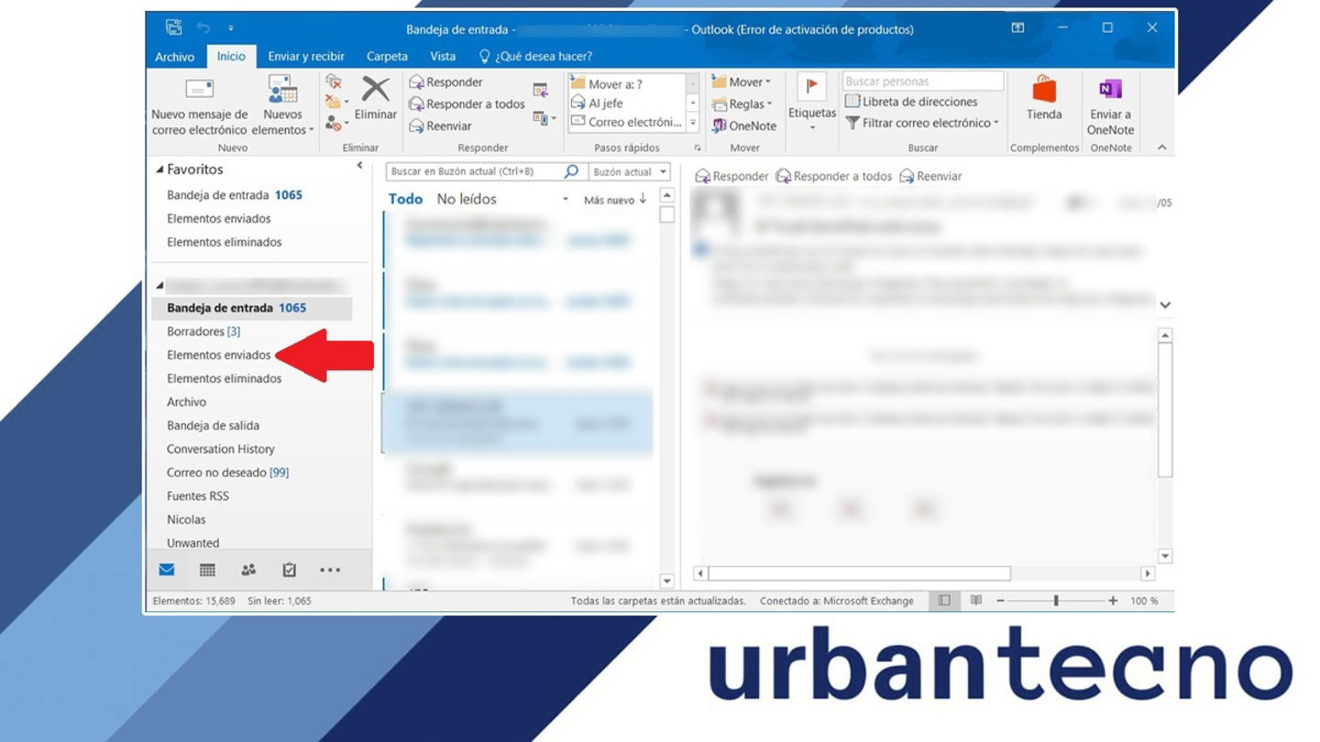Image resolution: width=1320 pixels, height=742 pixels.
Task: Open the Correo no deseado [99] folder
Action: pos(228,473)
